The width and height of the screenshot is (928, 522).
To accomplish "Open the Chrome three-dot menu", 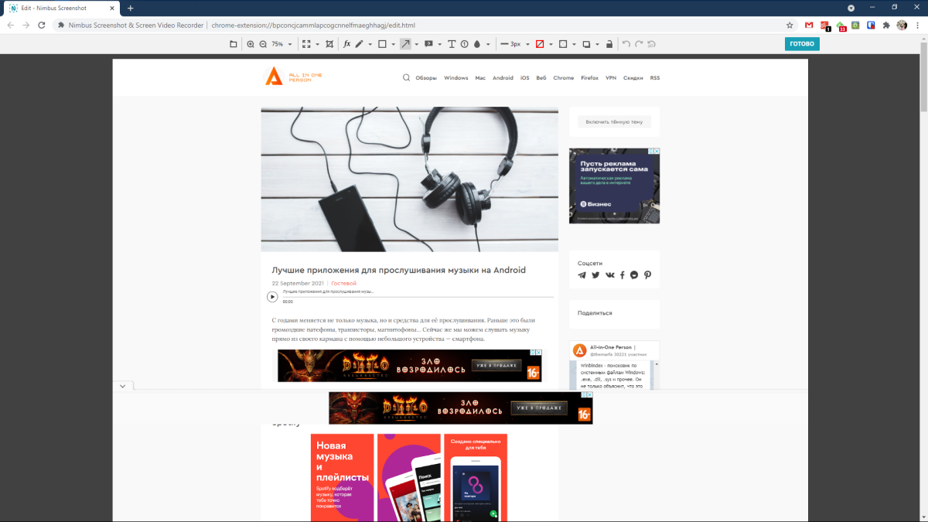I will pos(917,25).
